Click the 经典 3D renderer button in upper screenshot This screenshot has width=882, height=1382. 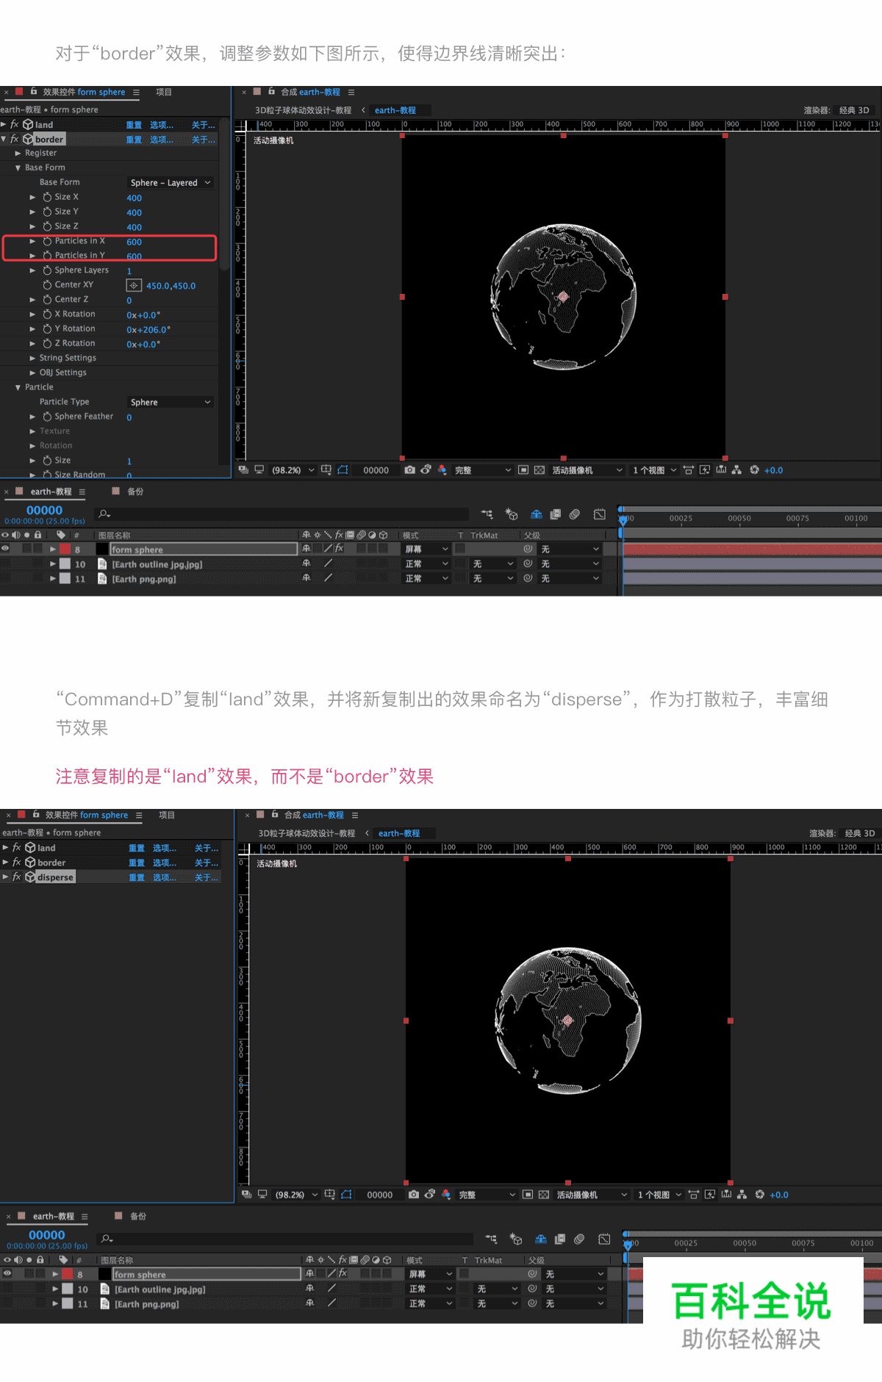854,110
